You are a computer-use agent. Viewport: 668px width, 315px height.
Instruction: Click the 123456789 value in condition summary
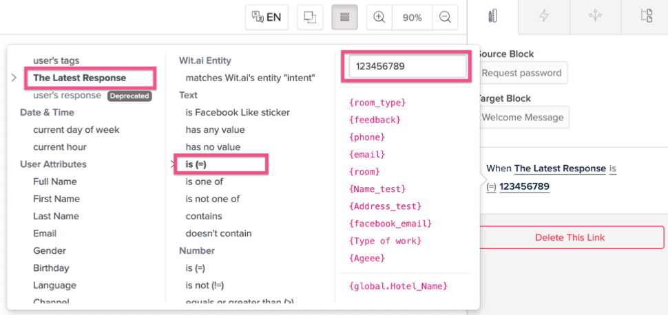(524, 186)
